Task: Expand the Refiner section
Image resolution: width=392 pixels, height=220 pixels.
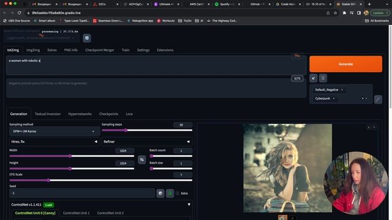Action: pos(147,142)
